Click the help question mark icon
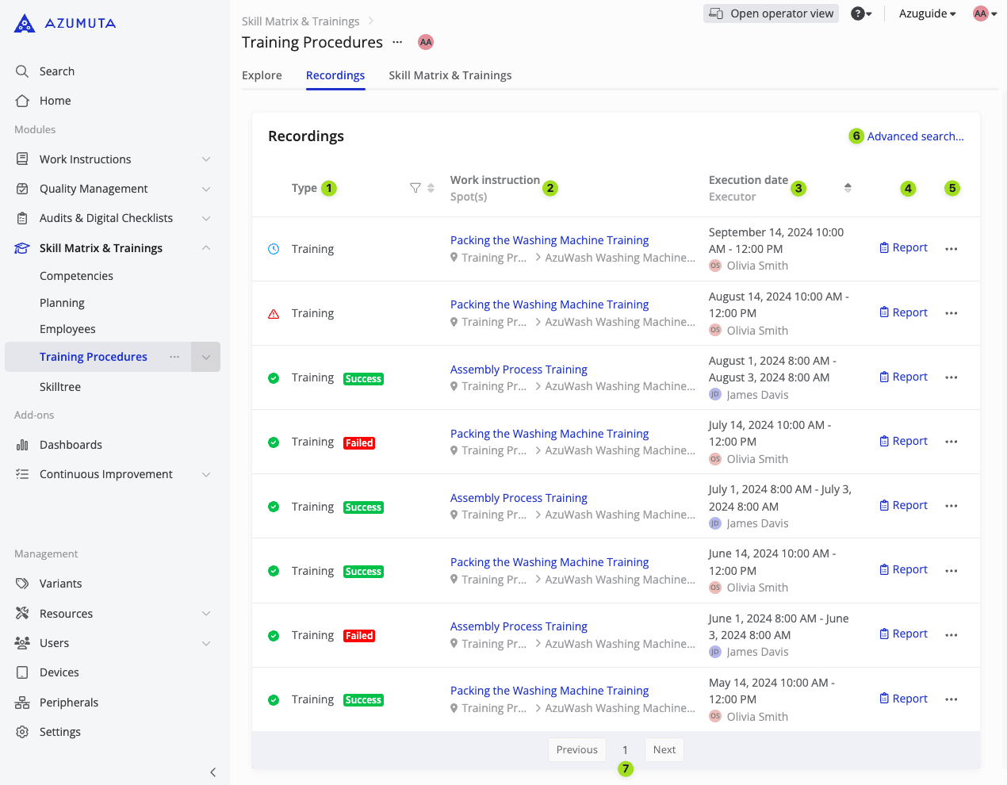1007x785 pixels. (x=858, y=13)
